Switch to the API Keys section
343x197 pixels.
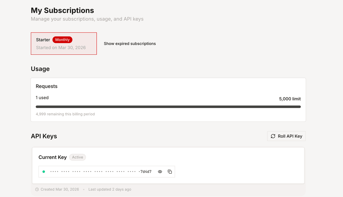point(44,136)
